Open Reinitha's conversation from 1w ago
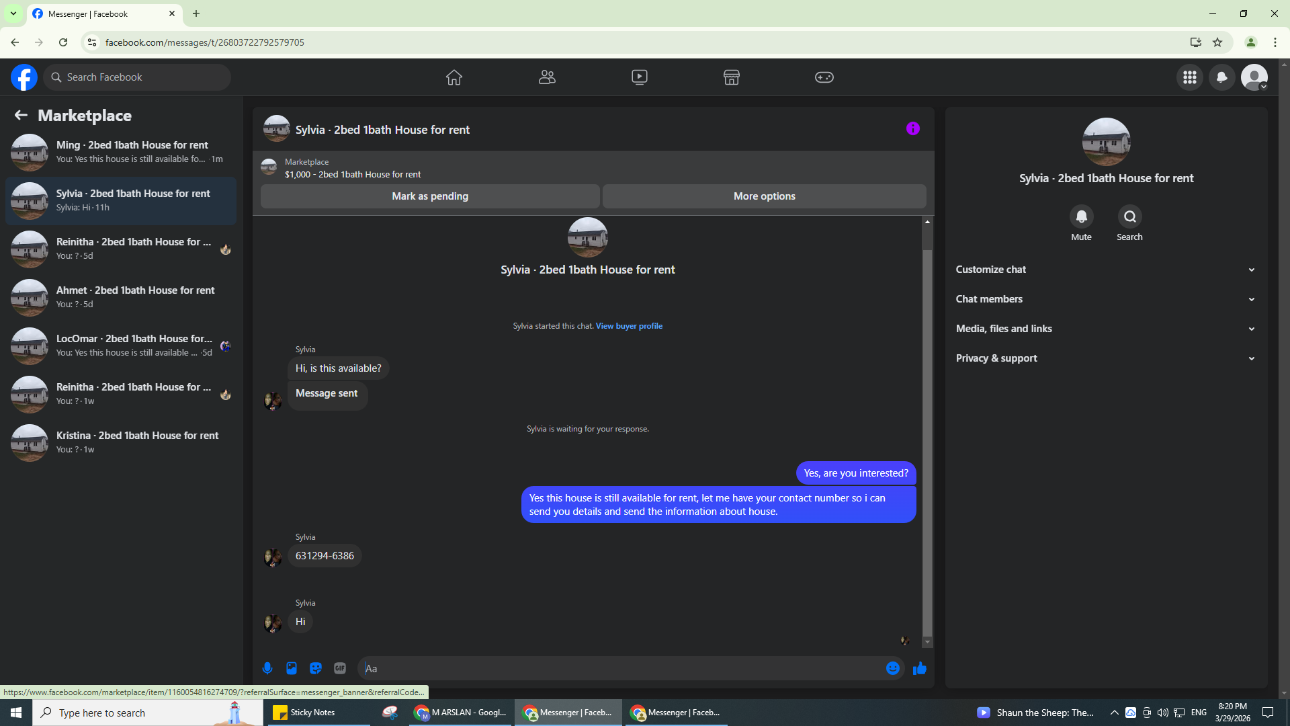This screenshot has width=1290, height=726. 121,395
